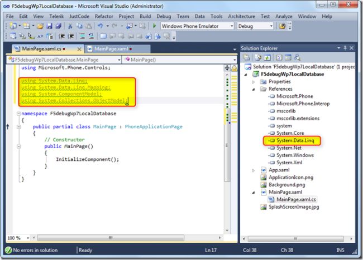
Task: Click the View Code icon in Solution Explorer
Action: (279, 57)
